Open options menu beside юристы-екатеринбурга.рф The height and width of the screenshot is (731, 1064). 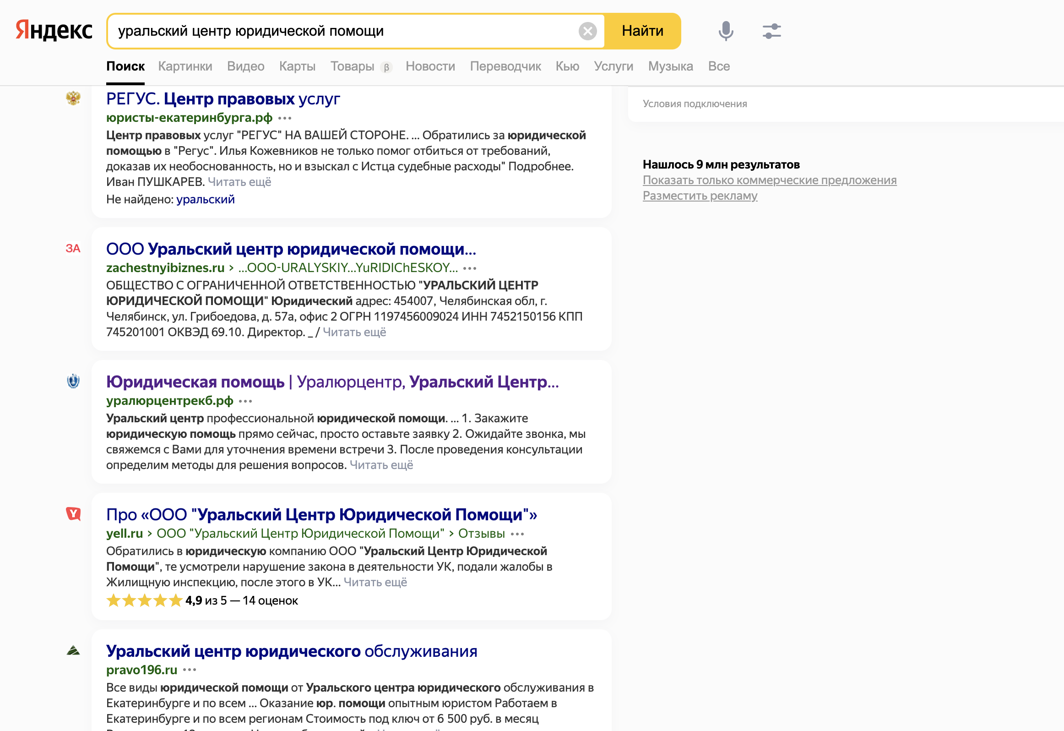[x=285, y=118]
